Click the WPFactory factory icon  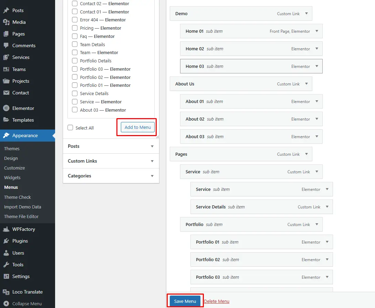[6, 229]
